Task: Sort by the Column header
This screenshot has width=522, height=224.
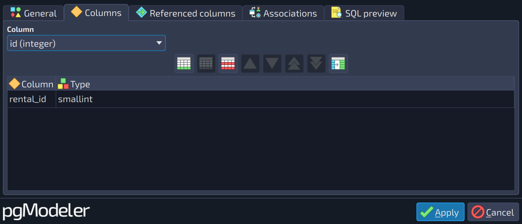Action: pos(32,84)
